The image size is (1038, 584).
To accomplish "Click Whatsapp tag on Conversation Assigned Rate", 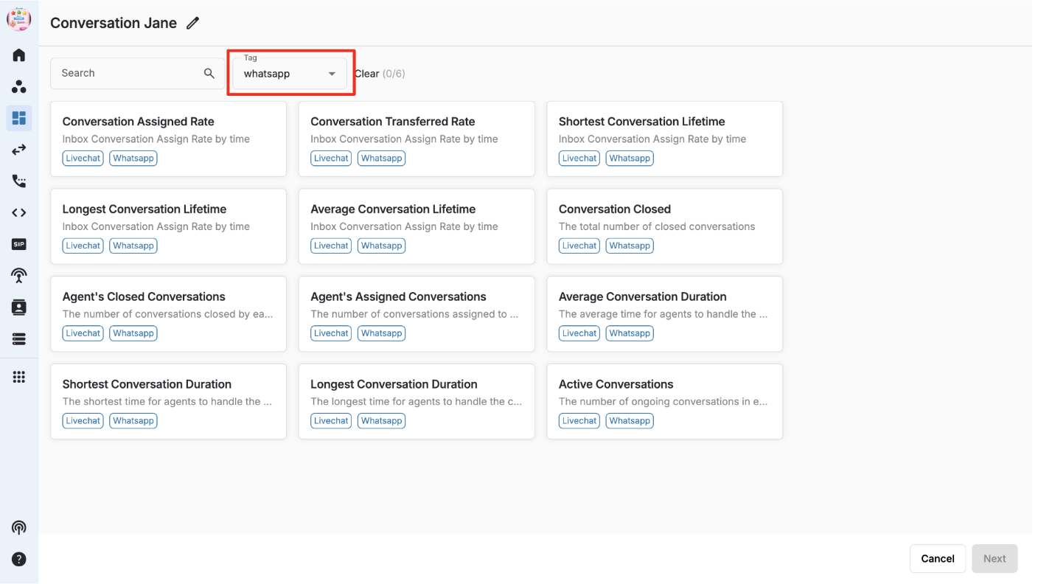I will pos(133,158).
